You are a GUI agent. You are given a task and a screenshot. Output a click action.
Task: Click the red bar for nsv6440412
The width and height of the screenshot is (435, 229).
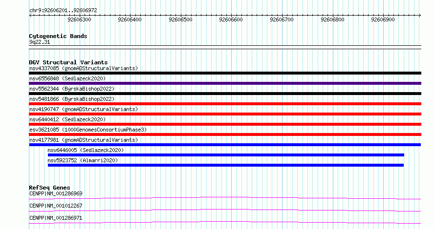coord(225,124)
